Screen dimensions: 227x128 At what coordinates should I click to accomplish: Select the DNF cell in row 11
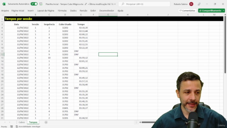pos(81,51)
